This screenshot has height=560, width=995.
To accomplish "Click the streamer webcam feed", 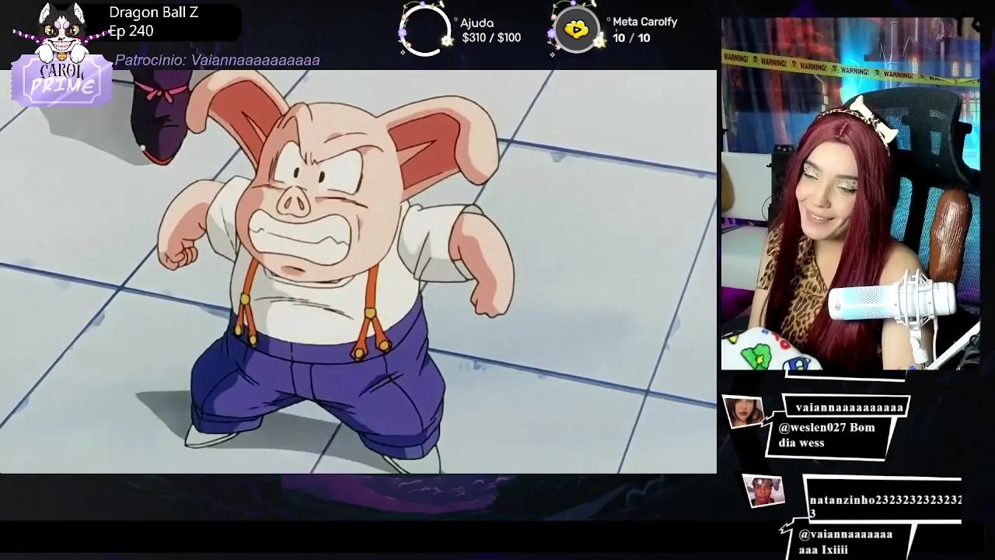I will coord(850,194).
